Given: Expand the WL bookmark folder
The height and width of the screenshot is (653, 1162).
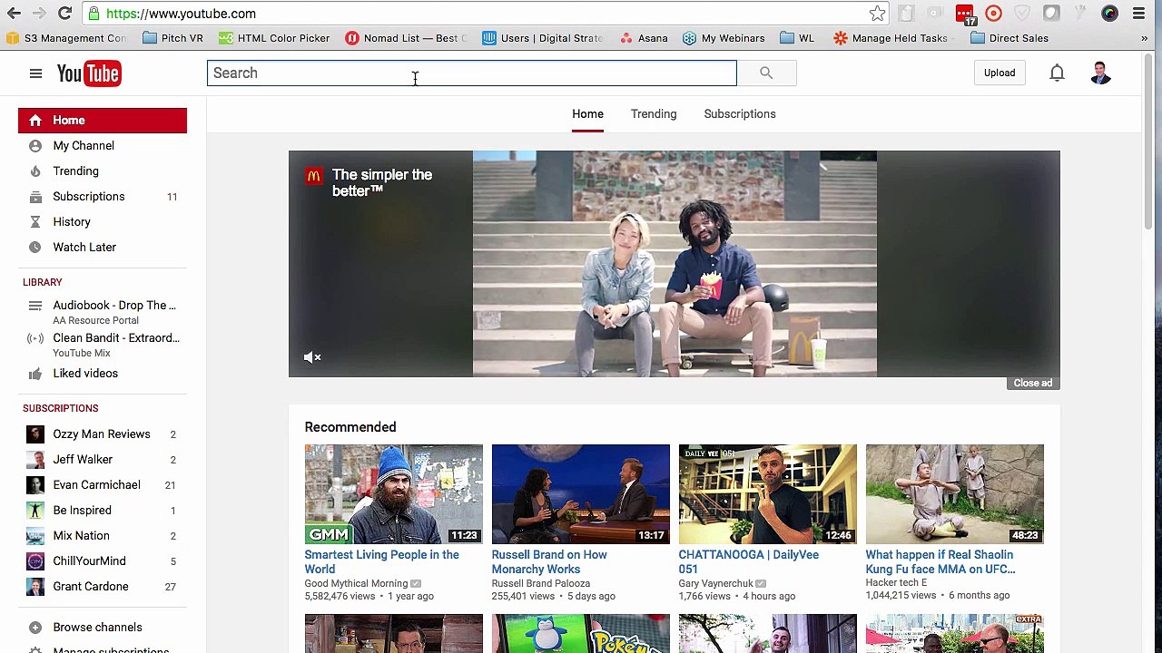Looking at the screenshot, I should coord(797,38).
